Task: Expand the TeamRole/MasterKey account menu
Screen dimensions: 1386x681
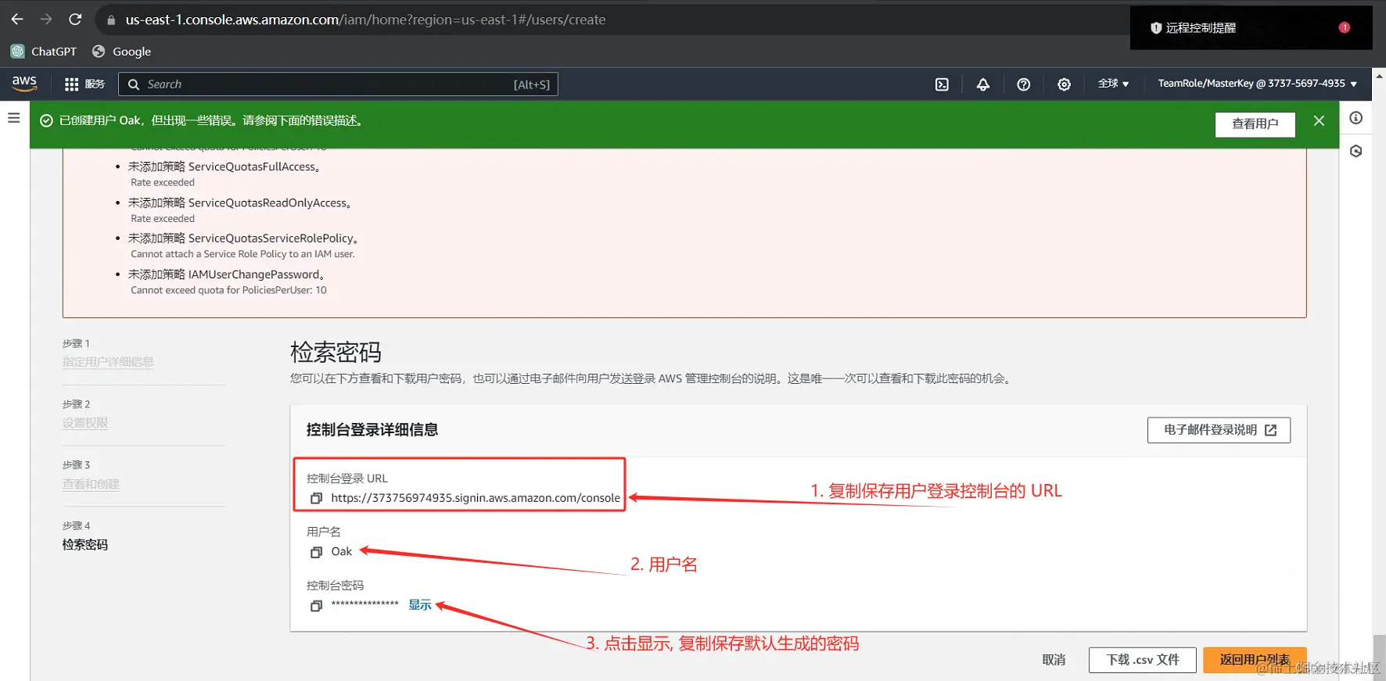Action: [x=1257, y=84]
